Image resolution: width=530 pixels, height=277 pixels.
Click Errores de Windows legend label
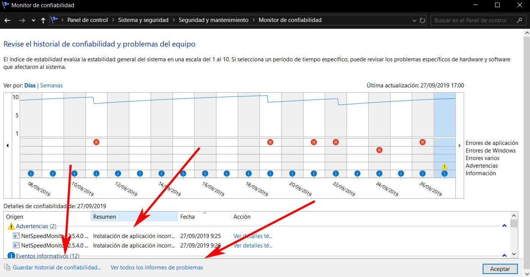[491, 151]
